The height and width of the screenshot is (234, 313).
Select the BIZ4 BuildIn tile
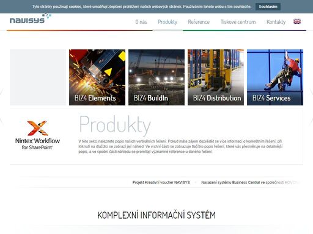pos(156,77)
